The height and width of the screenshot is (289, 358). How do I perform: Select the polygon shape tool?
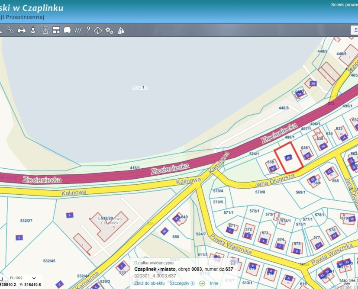(67, 30)
